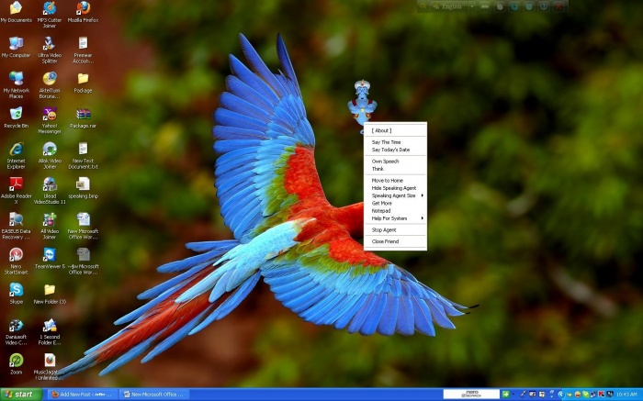This screenshot has width=643, height=401.
Task: Open the Windows start menu
Action: [21, 395]
